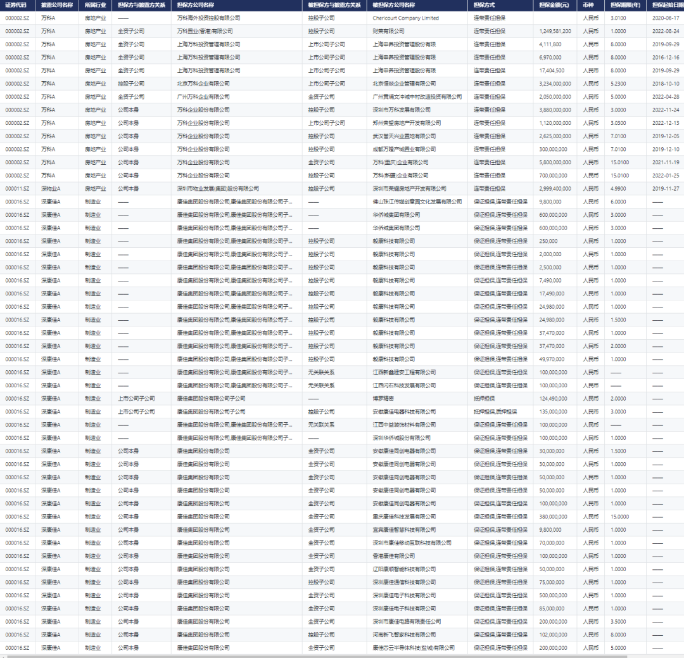Click the 担保方式 column header
The image size is (684, 658).
(484, 5)
